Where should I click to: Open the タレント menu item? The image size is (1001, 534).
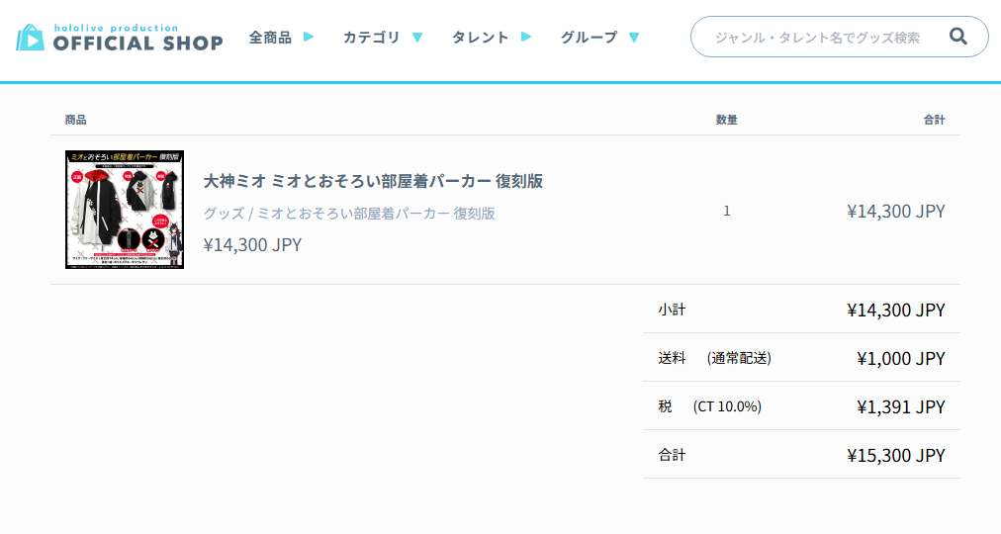pos(480,38)
